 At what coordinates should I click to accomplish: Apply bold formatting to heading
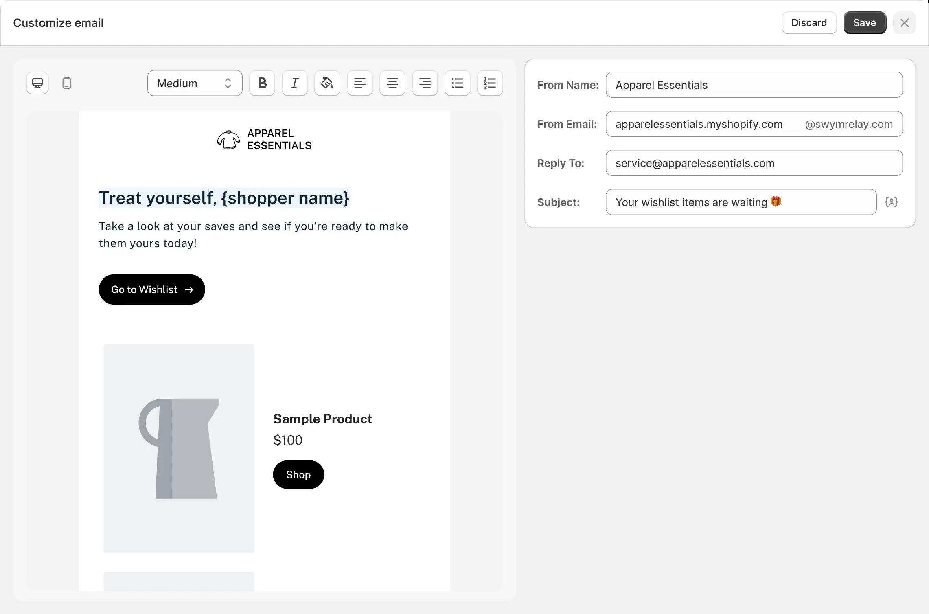(x=262, y=83)
